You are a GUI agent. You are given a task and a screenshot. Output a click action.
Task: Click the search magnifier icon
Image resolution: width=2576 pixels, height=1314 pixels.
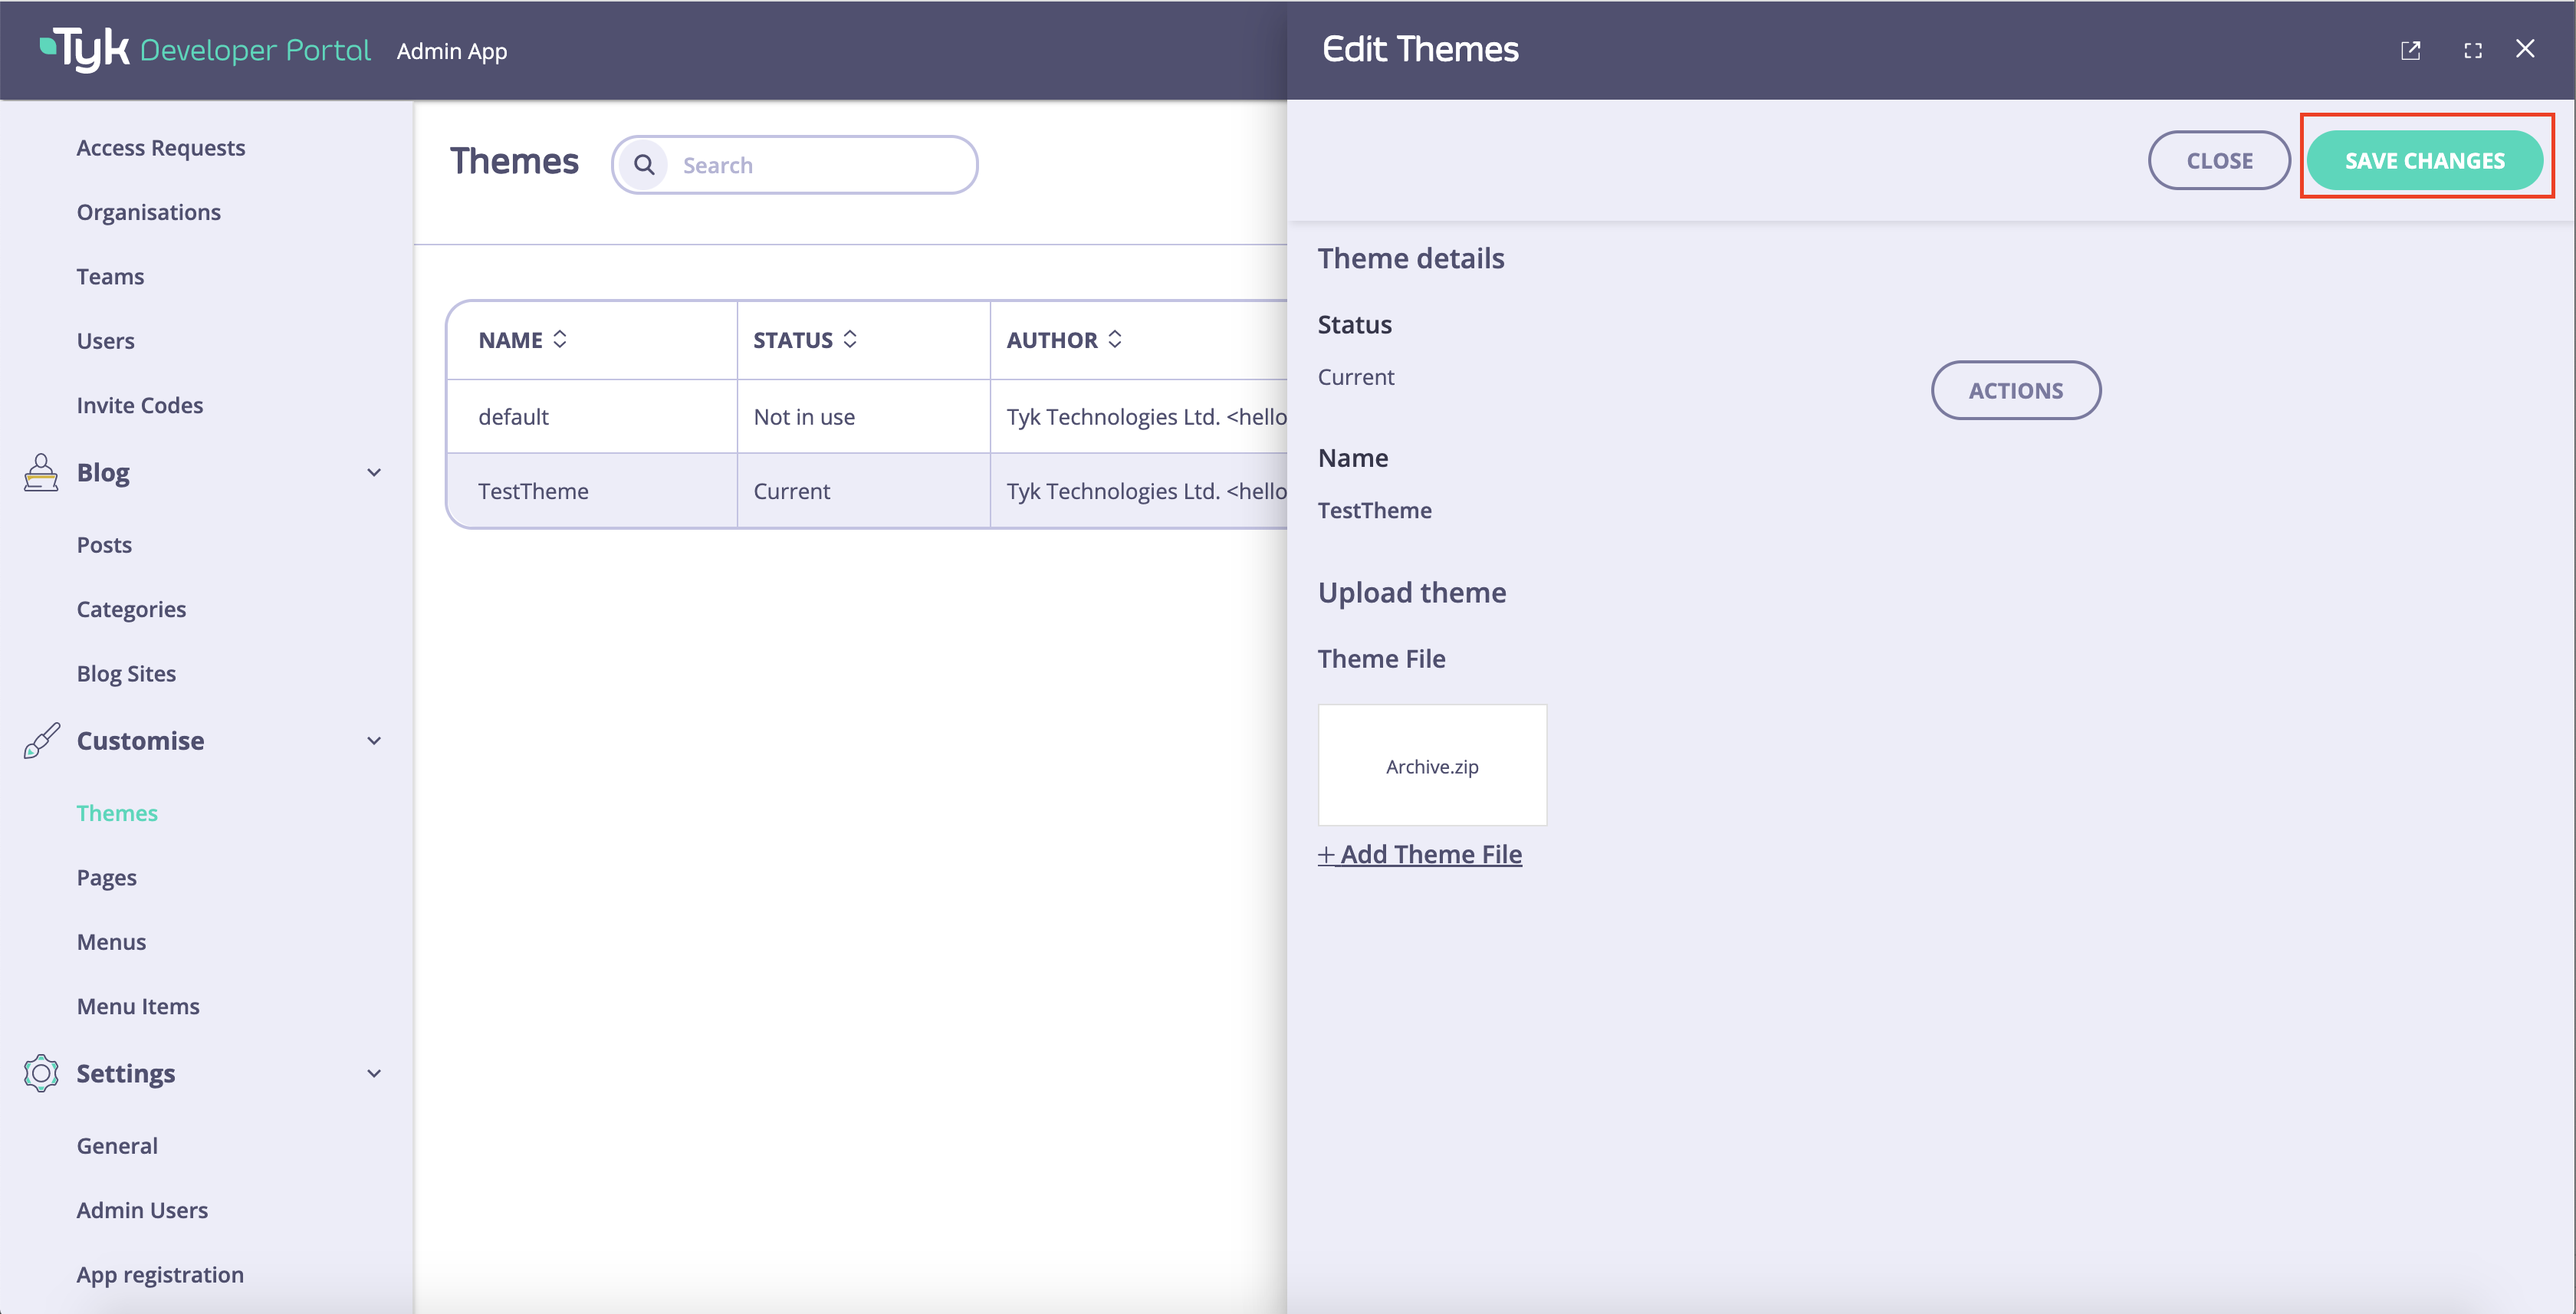(x=644, y=164)
